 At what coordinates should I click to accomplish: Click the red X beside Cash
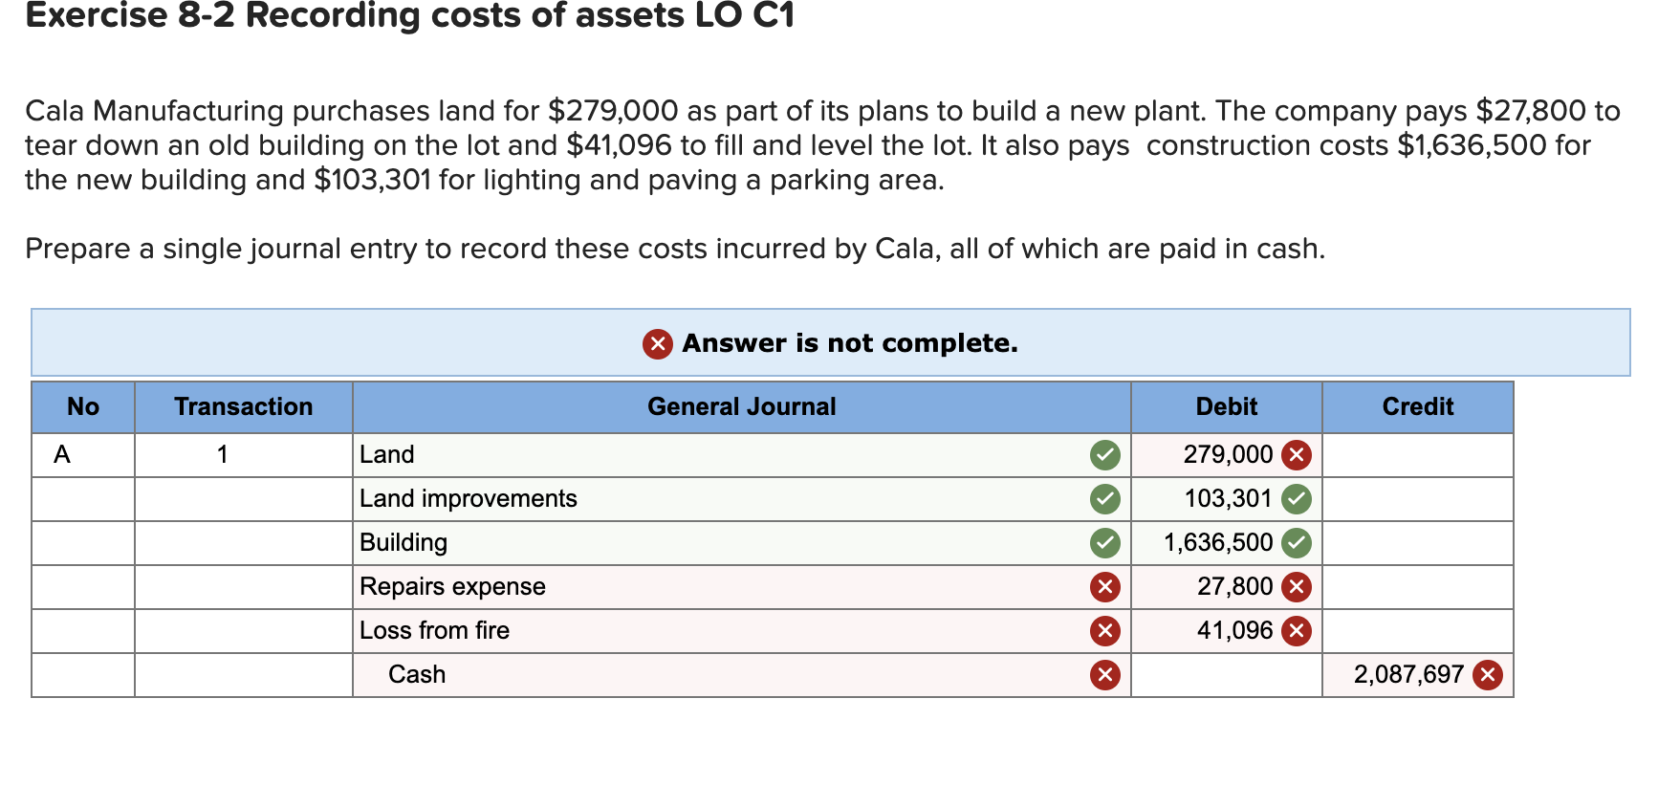[1104, 674]
